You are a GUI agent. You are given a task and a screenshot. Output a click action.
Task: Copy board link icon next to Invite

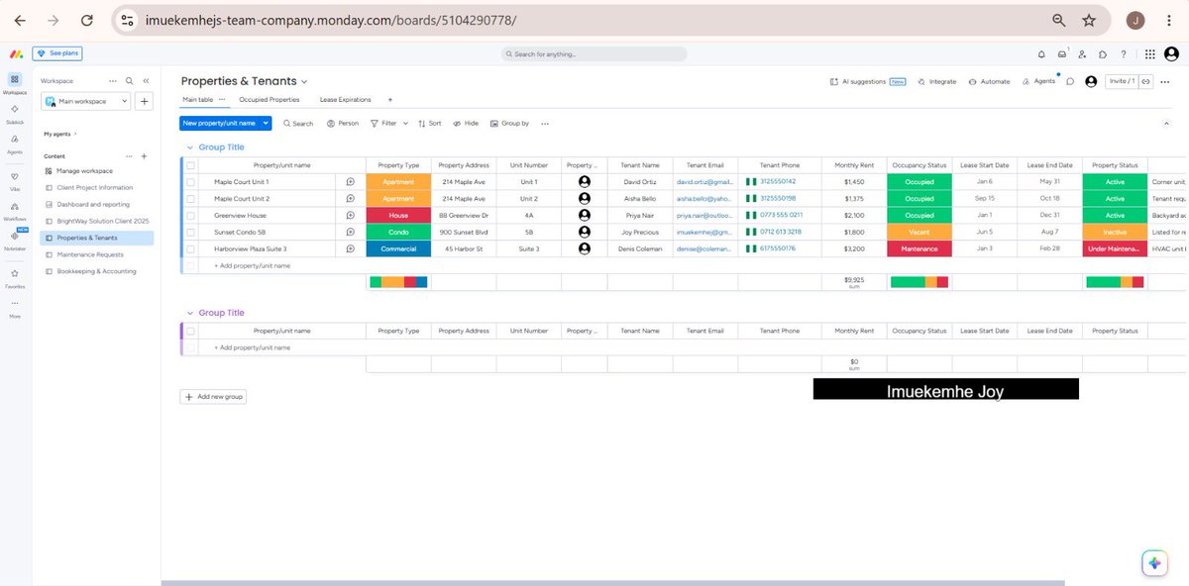click(x=1145, y=81)
